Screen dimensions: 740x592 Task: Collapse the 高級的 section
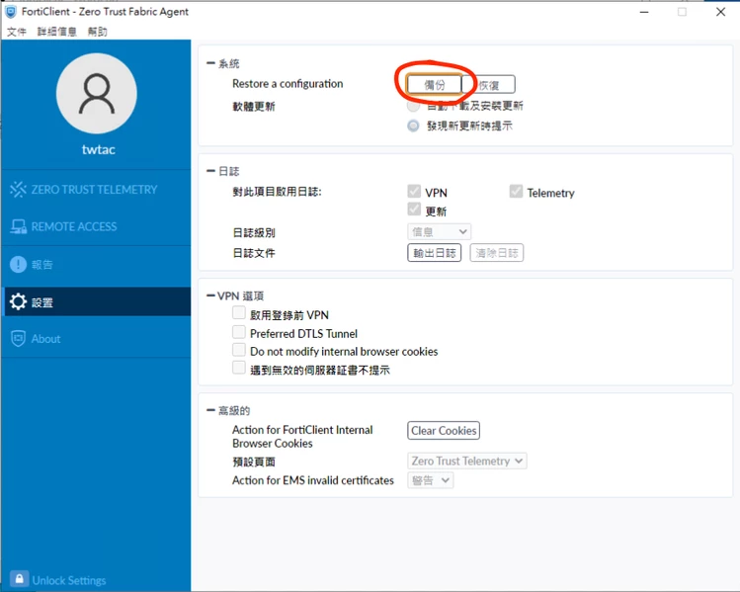point(210,410)
